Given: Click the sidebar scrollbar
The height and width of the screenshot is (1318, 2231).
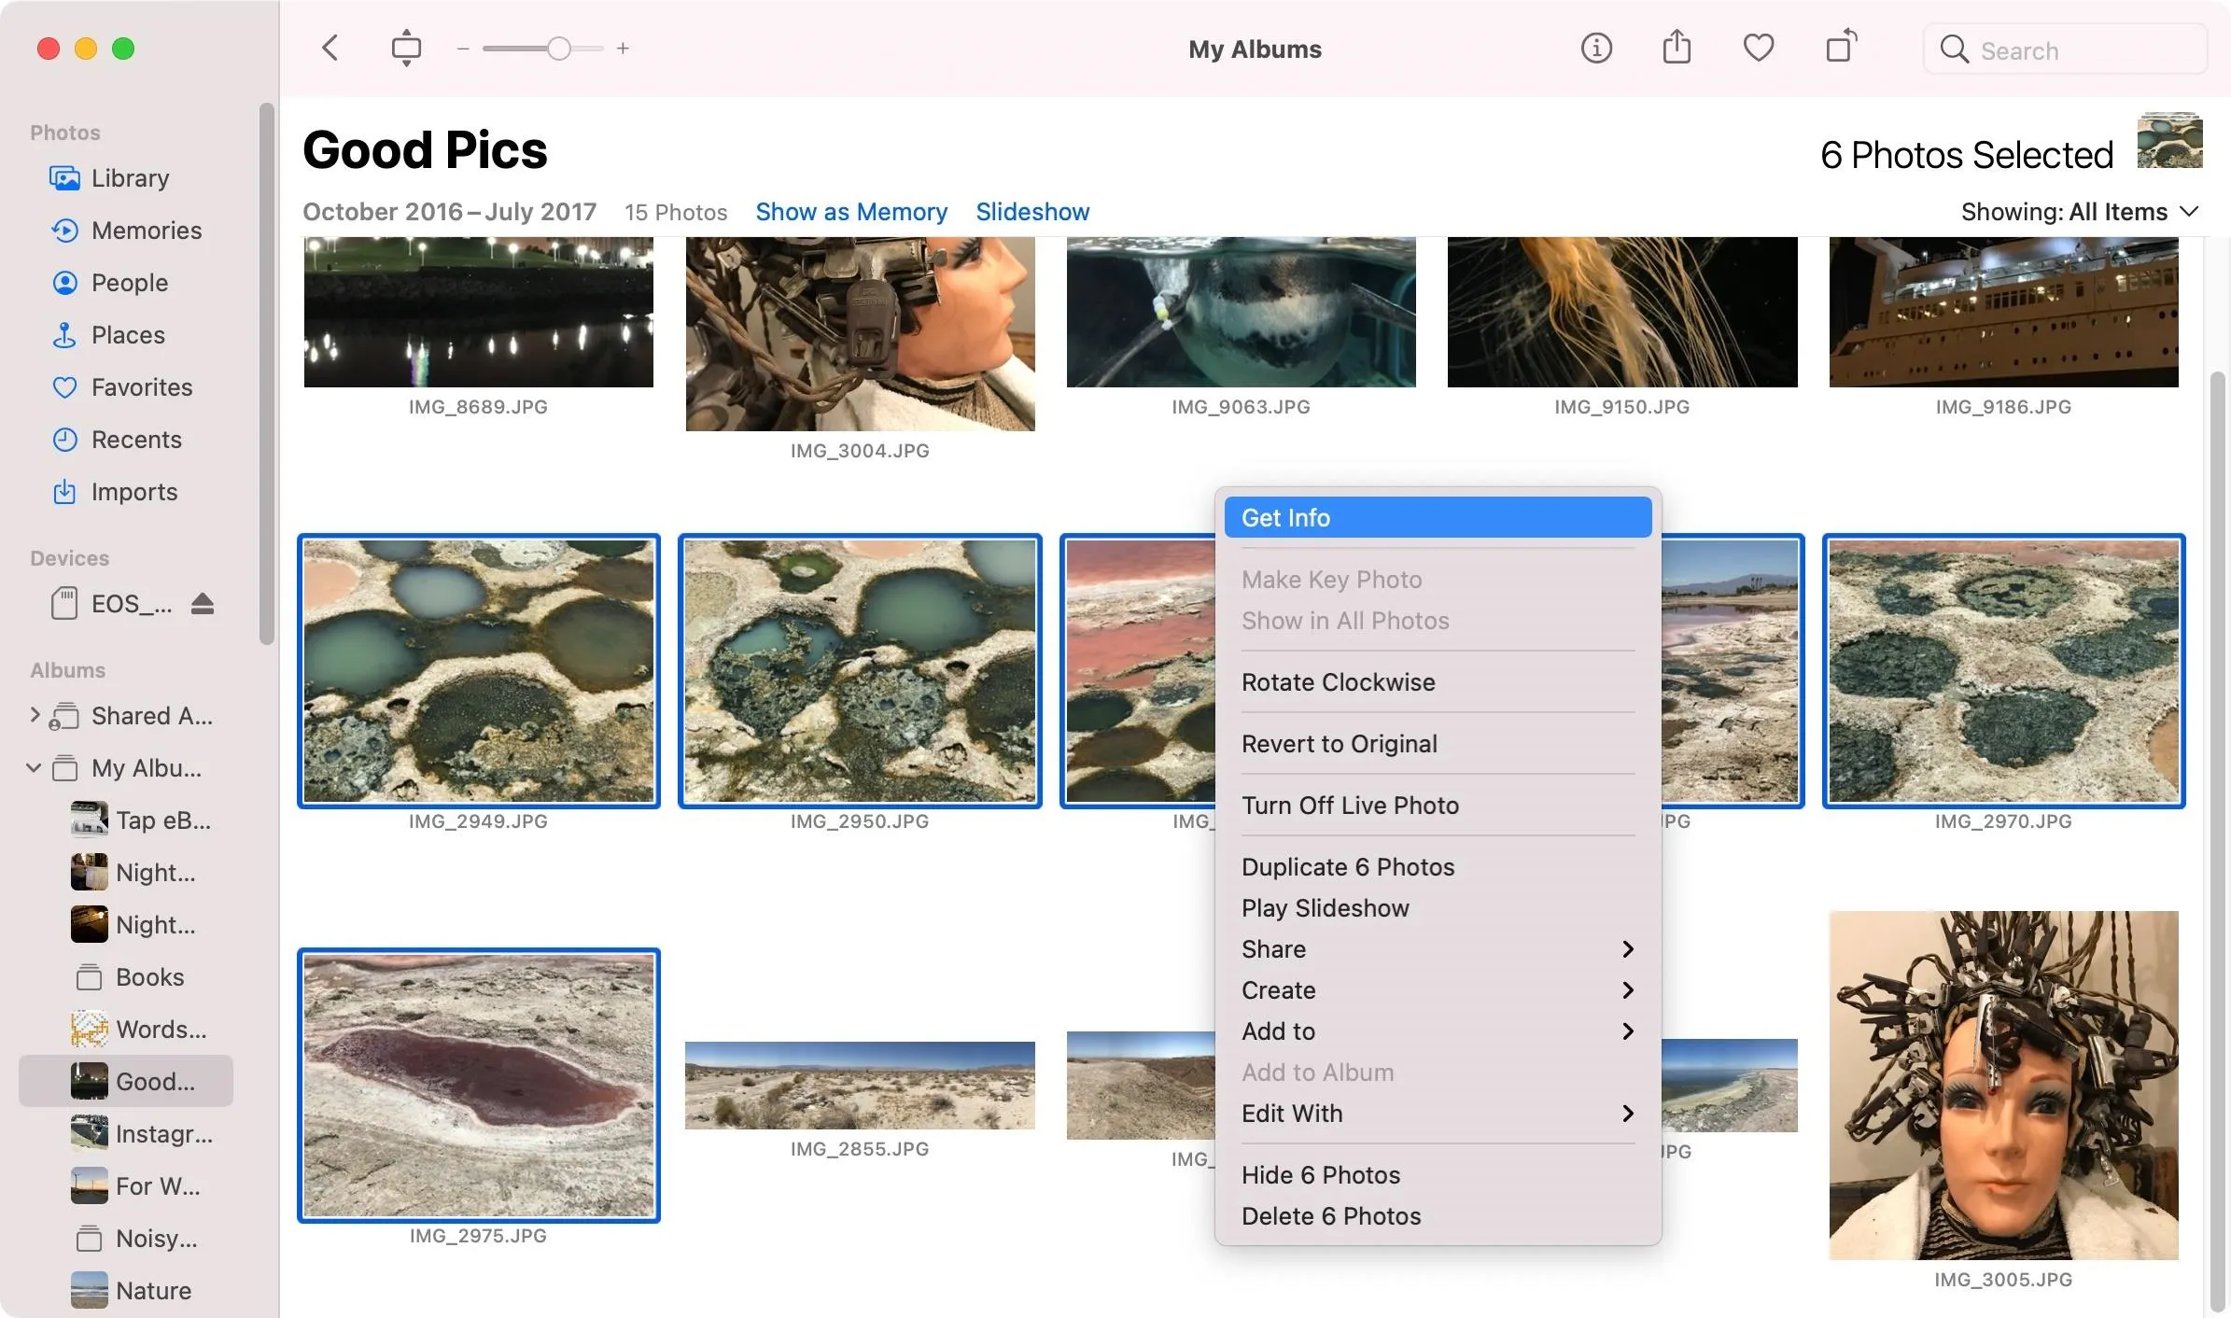Looking at the screenshot, I should (267, 373).
